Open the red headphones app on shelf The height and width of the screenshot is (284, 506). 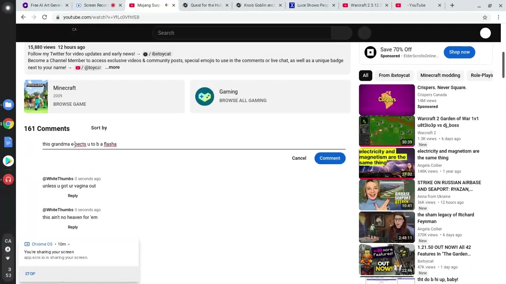8,179
